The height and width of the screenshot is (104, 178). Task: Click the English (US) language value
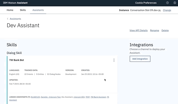coord(14,74)
